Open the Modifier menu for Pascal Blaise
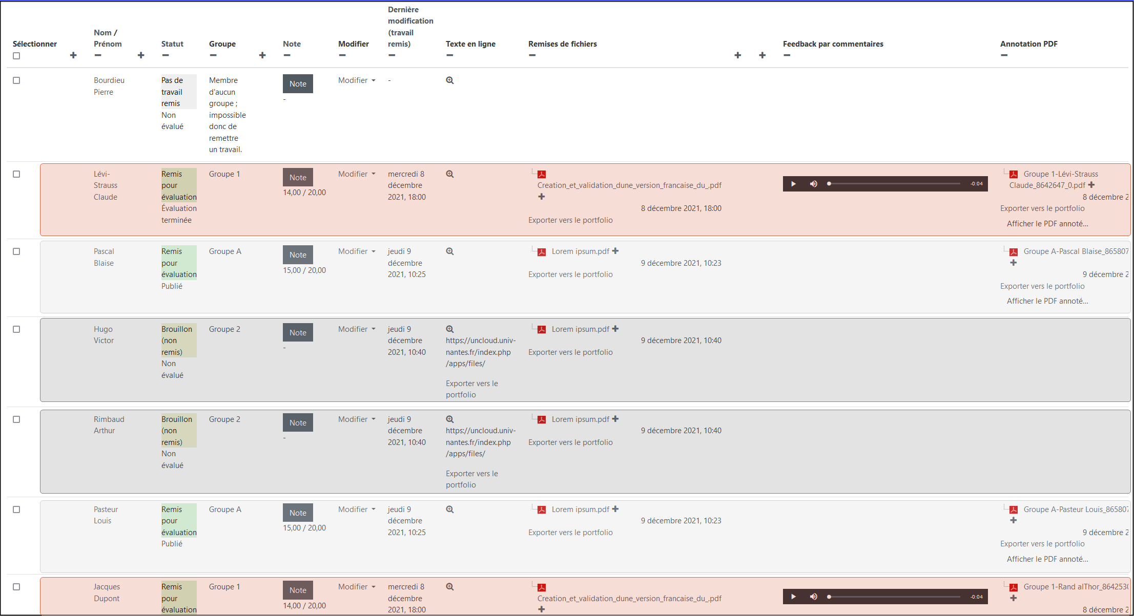Screen dimensions: 1134x616 click(x=356, y=251)
